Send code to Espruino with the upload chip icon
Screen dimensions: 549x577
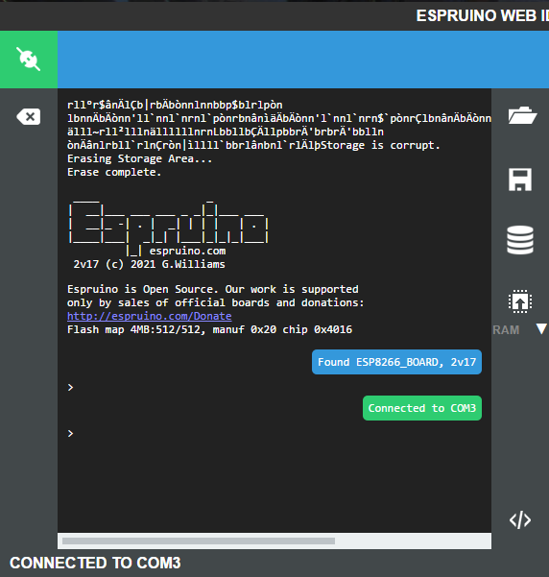520,301
